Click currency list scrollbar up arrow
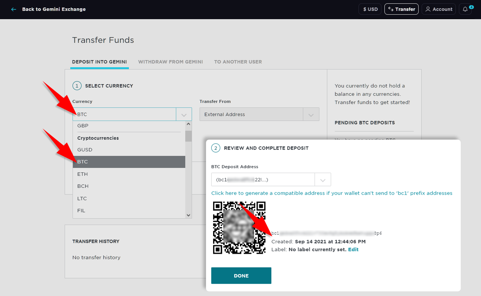481x296 pixels. 189,124
